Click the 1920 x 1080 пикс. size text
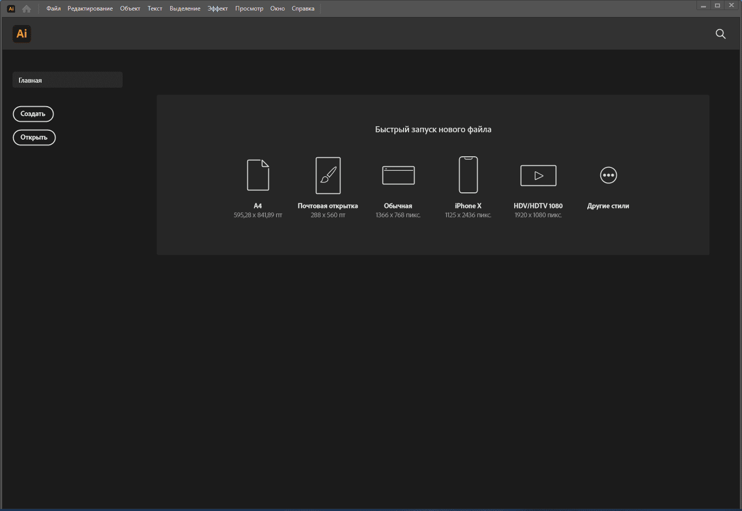Image resolution: width=742 pixels, height=511 pixels. (x=538, y=215)
